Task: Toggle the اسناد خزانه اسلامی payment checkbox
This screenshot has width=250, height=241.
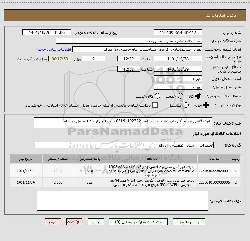Action: [x=155, y=105]
